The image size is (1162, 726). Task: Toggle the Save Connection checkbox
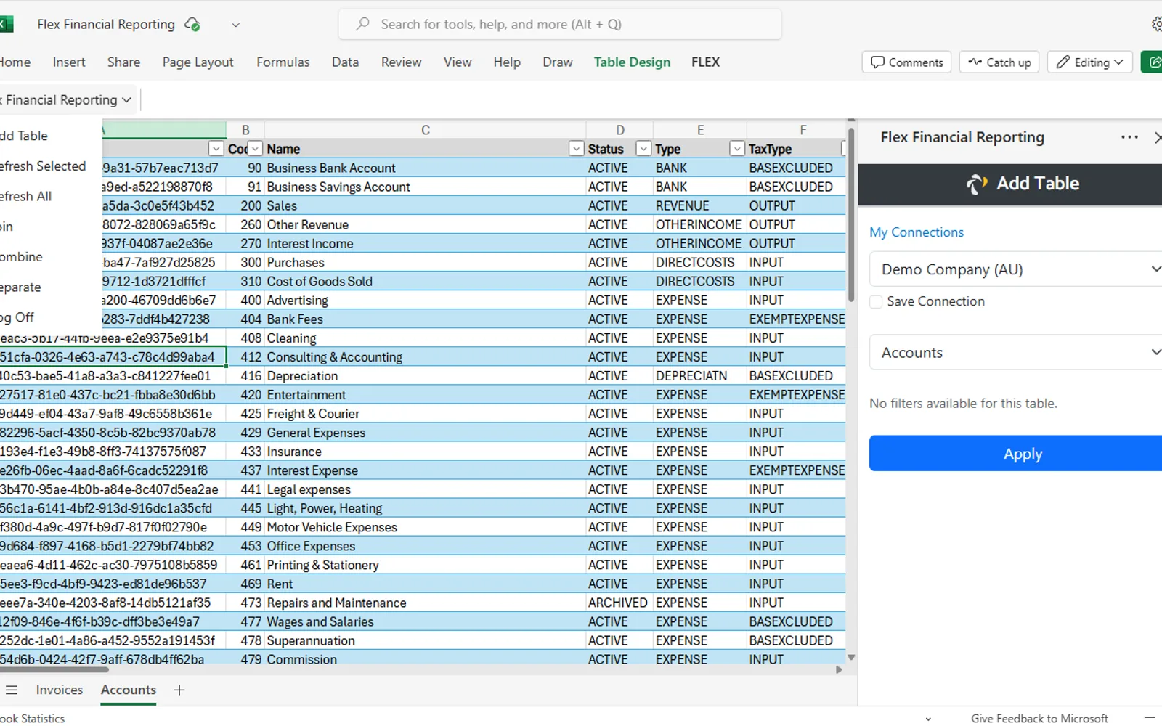tap(876, 301)
